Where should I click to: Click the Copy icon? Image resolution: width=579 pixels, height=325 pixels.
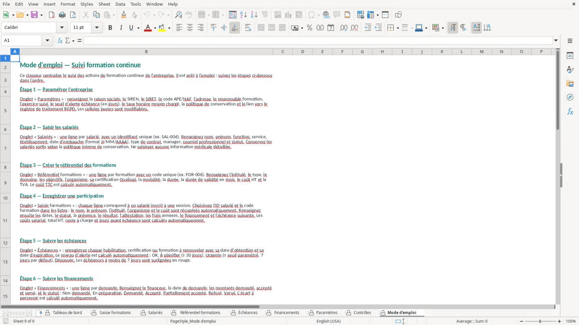click(96, 15)
